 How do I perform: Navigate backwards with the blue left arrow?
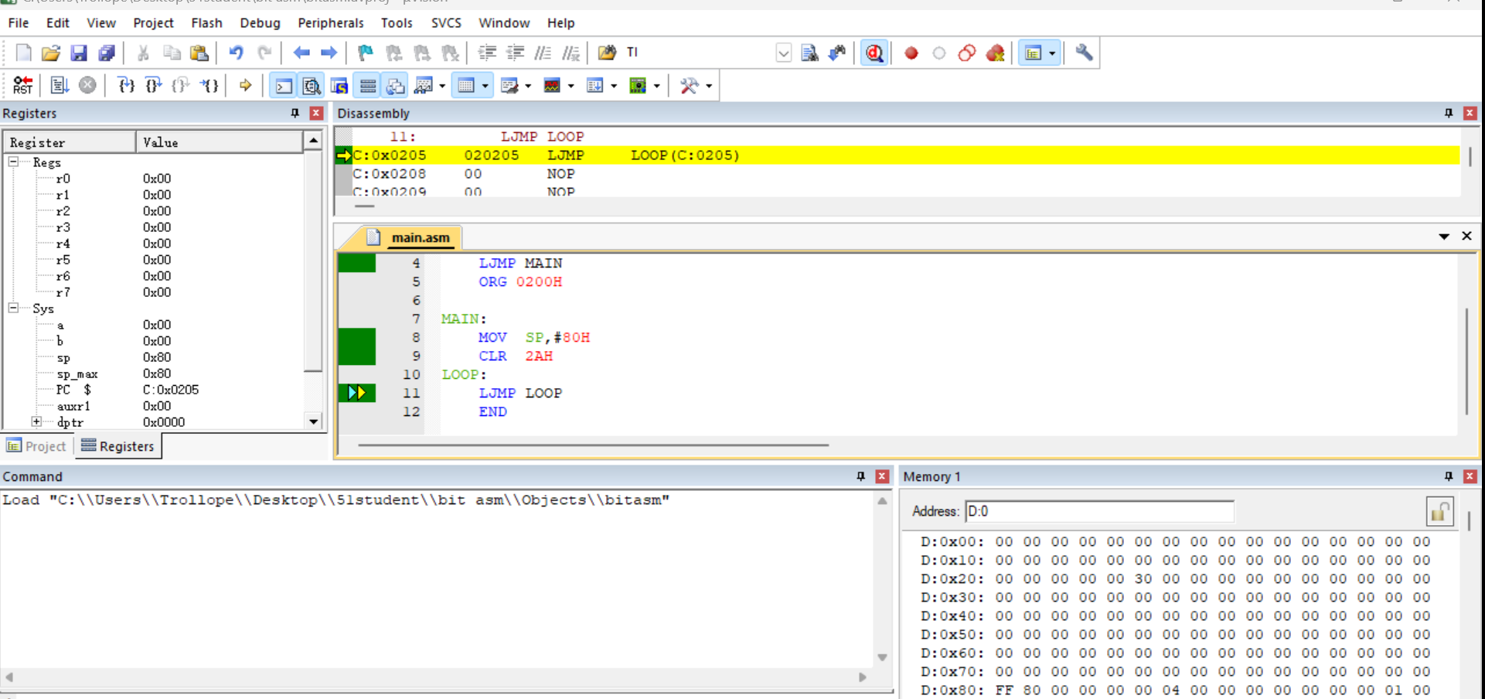(x=301, y=53)
